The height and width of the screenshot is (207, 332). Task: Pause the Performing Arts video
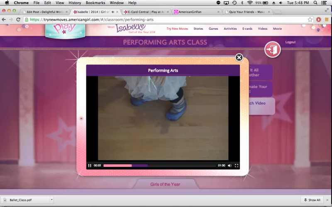pyautogui.click(x=90, y=166)
